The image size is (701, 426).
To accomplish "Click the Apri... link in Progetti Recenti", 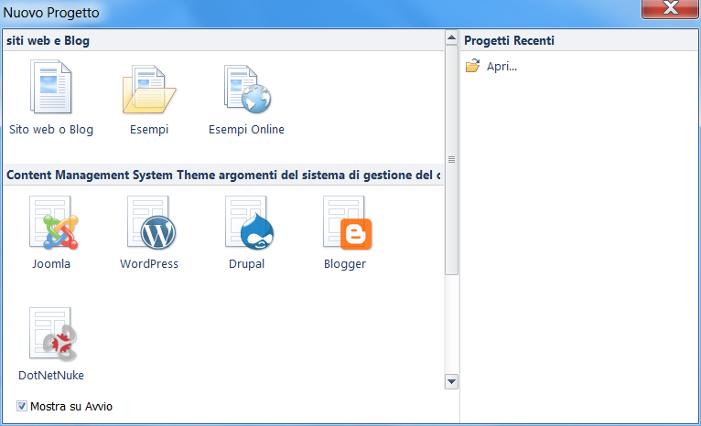I will (501, 67).
